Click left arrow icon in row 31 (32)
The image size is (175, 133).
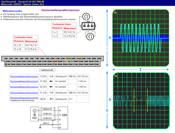pyautogui.click(x=51, y=81)
